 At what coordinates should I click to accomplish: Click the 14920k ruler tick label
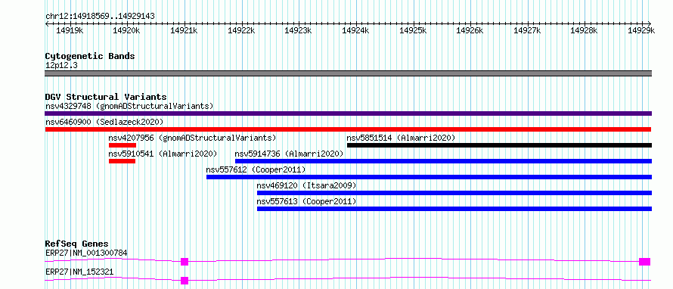(126, 30)
